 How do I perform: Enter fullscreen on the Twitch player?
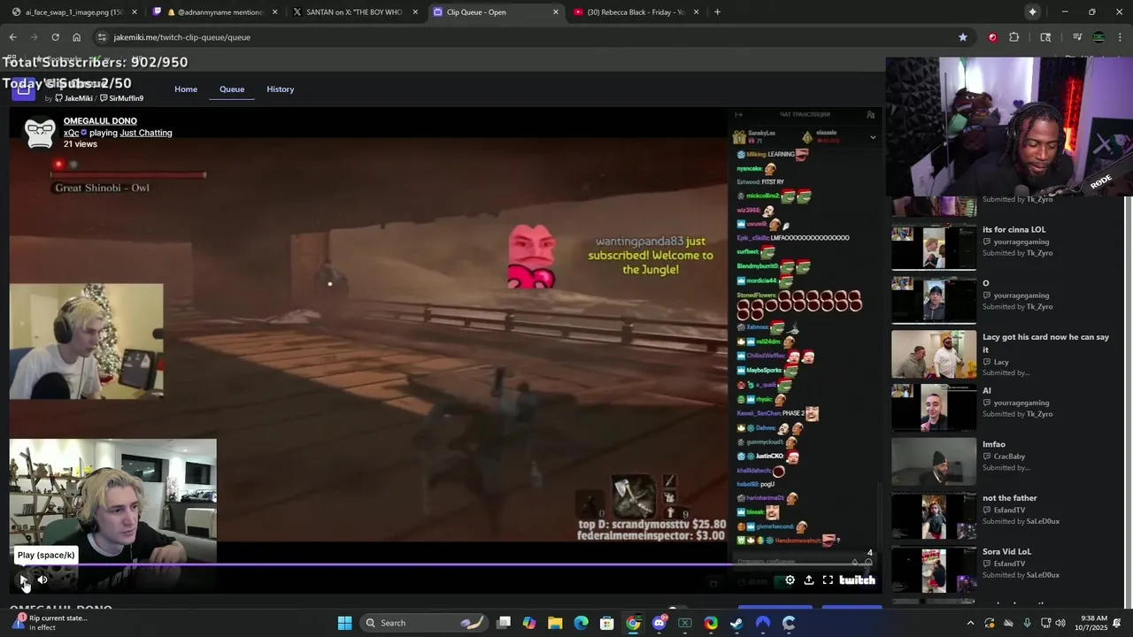tap(828, 580)
